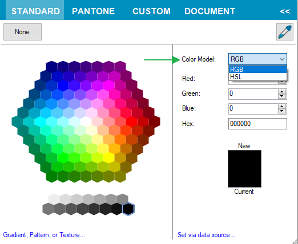The width and height of the screenshot is (298, 244).
Task: Select the pure blue hexagon swatch
Action: pos(63,85)
